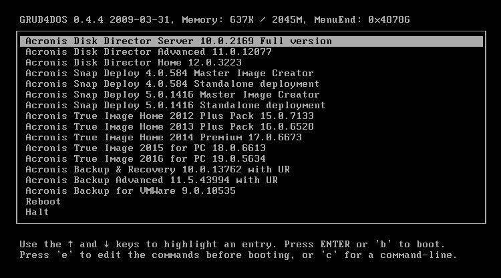The width and height of the screenshot is (501, 278).
Task: Select Acronis Disk Director Server 10.0.2169 entry
Action: 251,41
